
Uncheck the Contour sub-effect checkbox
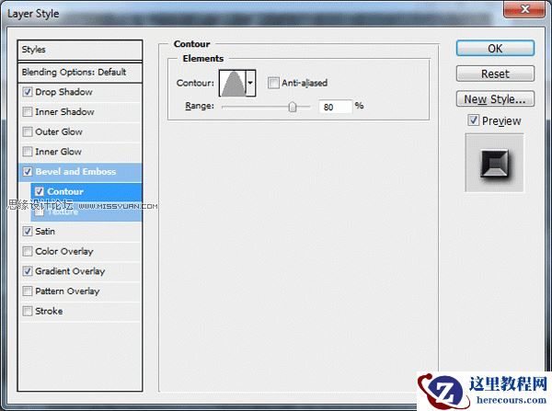(x=39, y=191)
